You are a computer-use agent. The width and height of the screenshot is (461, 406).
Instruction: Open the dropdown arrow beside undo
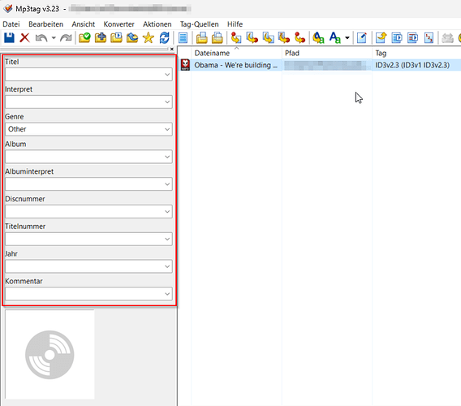tap(54, 38)
